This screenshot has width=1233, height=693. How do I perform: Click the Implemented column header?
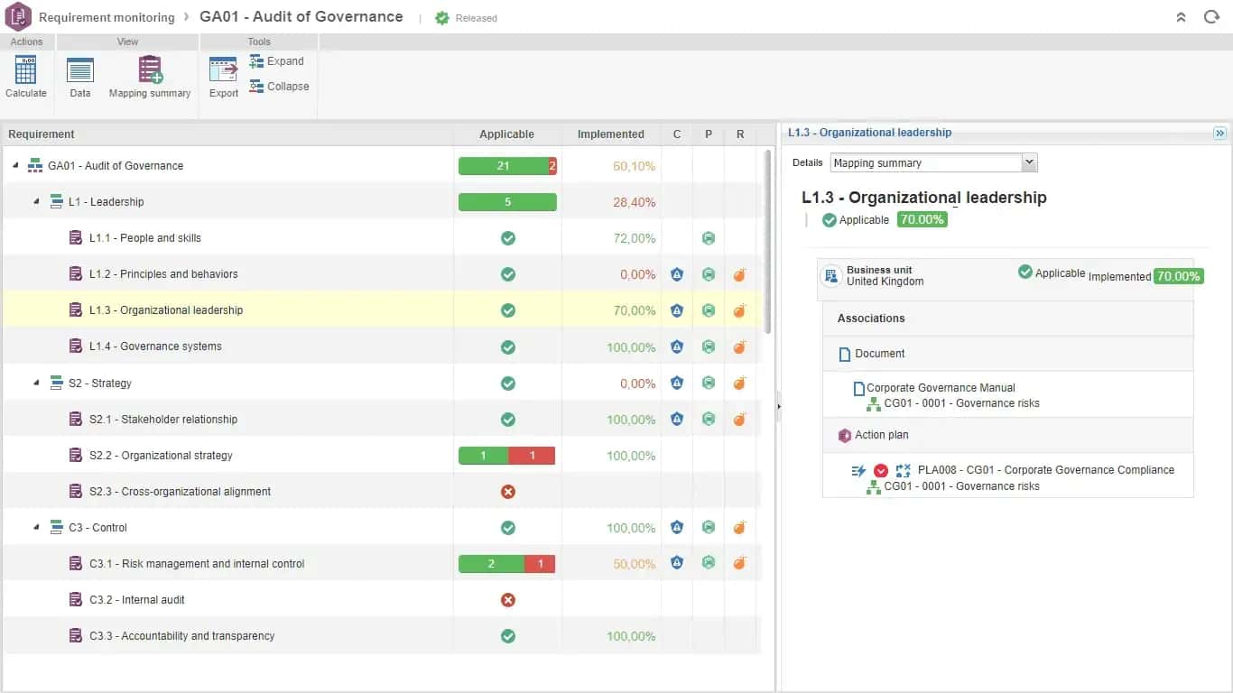pyautogui.click(x=611, y=134)
